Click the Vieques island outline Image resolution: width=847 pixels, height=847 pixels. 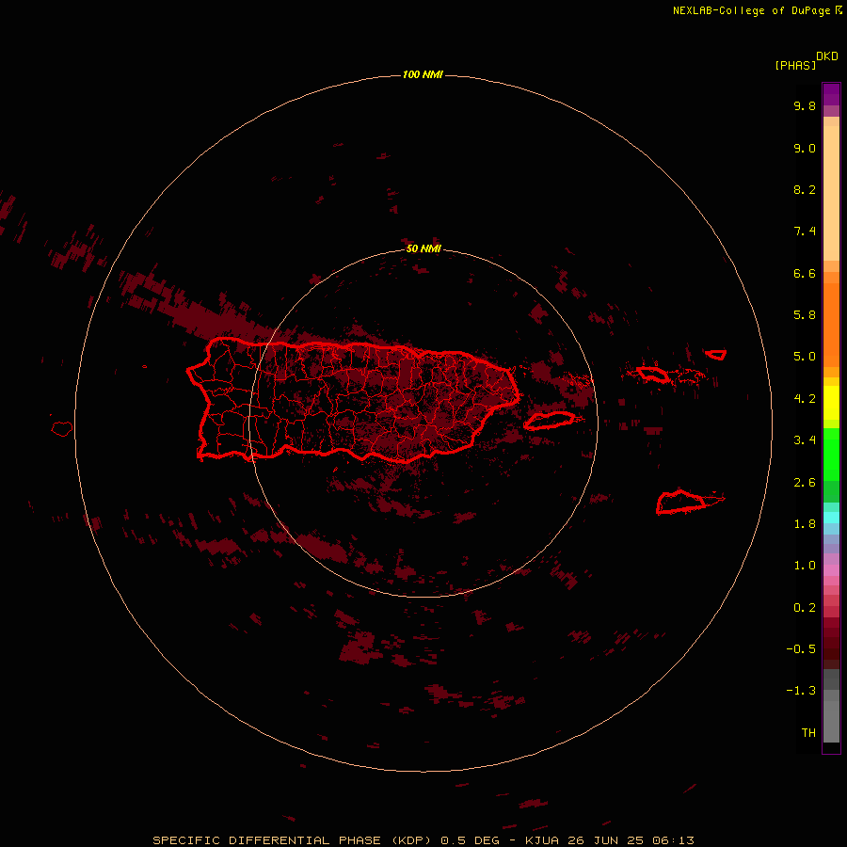pyautogui.click(x=550, y=421)
